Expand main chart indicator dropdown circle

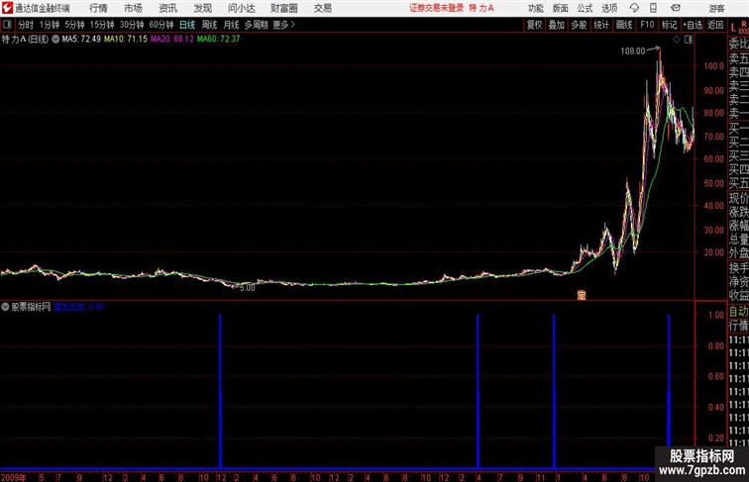point(55,40)
